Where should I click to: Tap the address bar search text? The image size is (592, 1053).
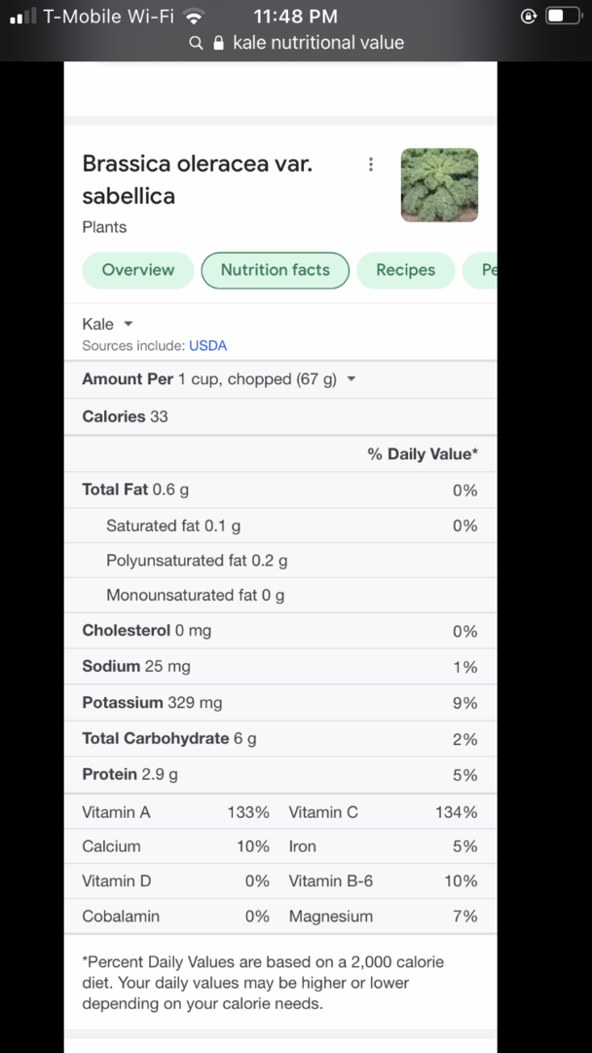pyautogui.click(x=318, y=43)
